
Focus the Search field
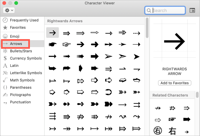pos(165,10)
